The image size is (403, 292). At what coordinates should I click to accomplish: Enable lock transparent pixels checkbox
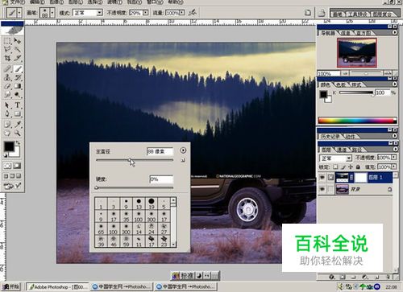pos(335,167)
